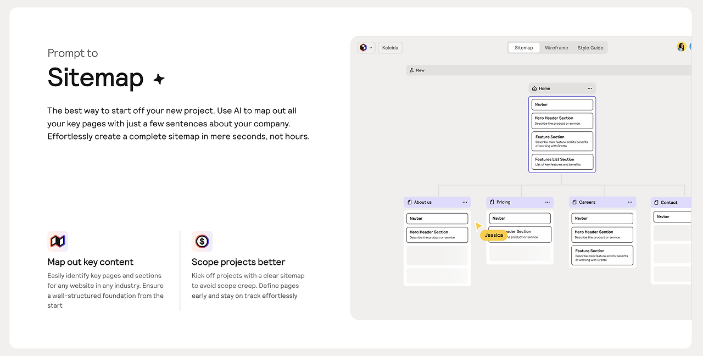Click the Sitemap main heading
This screenshot has height=356, width=703.
click(96, 77)
